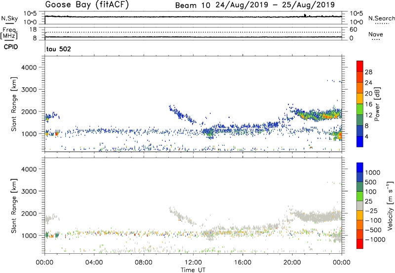Pick the red bottom velocity colorbar segment
Screen dimensions: 395x273
(x=360, y=244)
